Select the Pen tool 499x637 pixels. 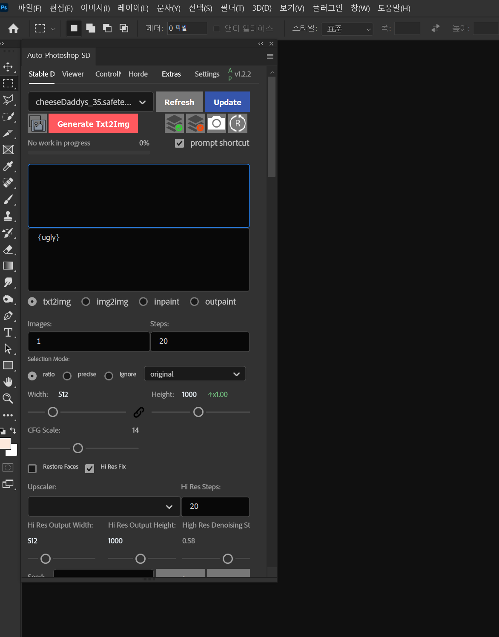point(8,316)
